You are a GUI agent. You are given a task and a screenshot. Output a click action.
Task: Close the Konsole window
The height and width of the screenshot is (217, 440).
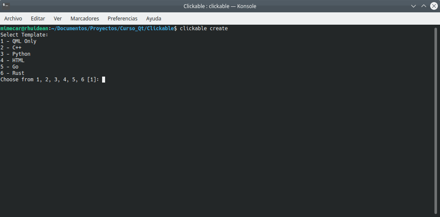[434, 6]
